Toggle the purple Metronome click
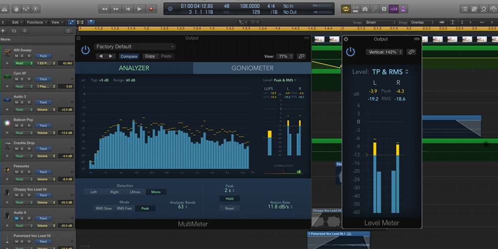 coord(404,9)
